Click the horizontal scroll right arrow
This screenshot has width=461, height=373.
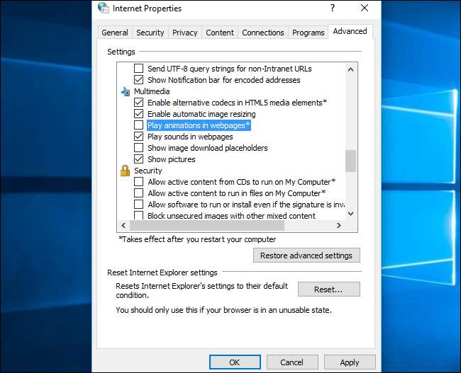click(339, 225)
